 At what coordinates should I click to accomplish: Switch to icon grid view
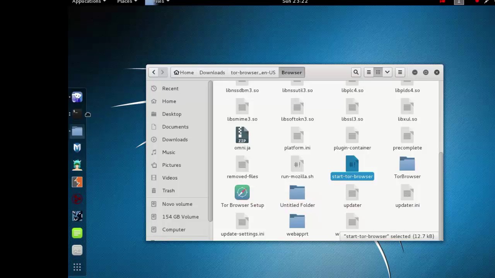coord(378,72)
